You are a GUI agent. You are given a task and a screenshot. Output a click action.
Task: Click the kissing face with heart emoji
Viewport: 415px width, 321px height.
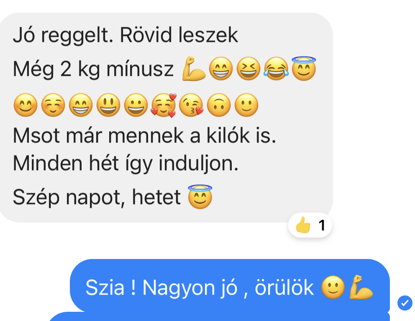point(191,105)
